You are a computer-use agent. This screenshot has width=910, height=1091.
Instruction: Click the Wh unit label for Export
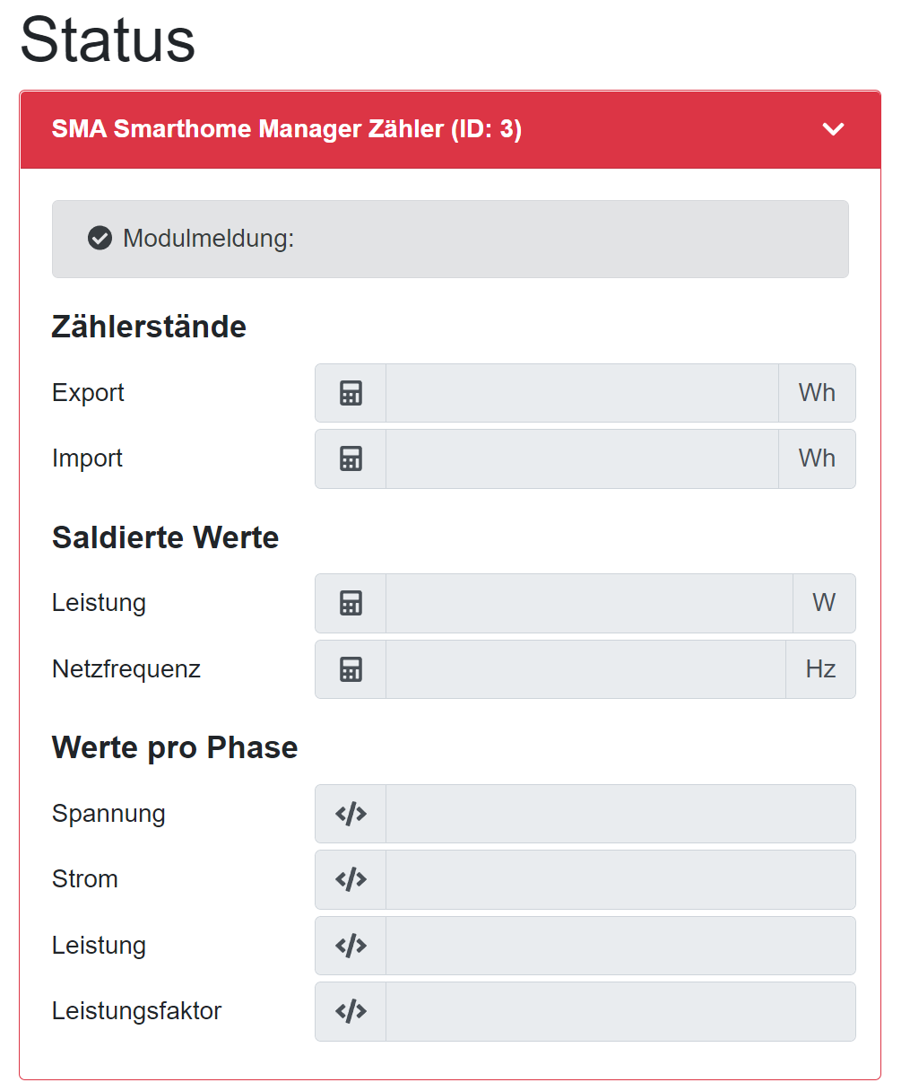click(x=817, y=393)
